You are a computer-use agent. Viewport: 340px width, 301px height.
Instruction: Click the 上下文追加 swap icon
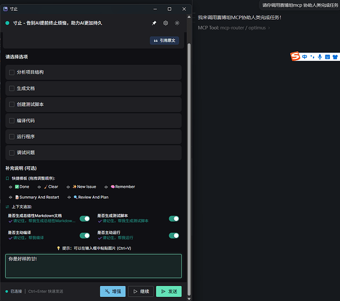(7, 207)
